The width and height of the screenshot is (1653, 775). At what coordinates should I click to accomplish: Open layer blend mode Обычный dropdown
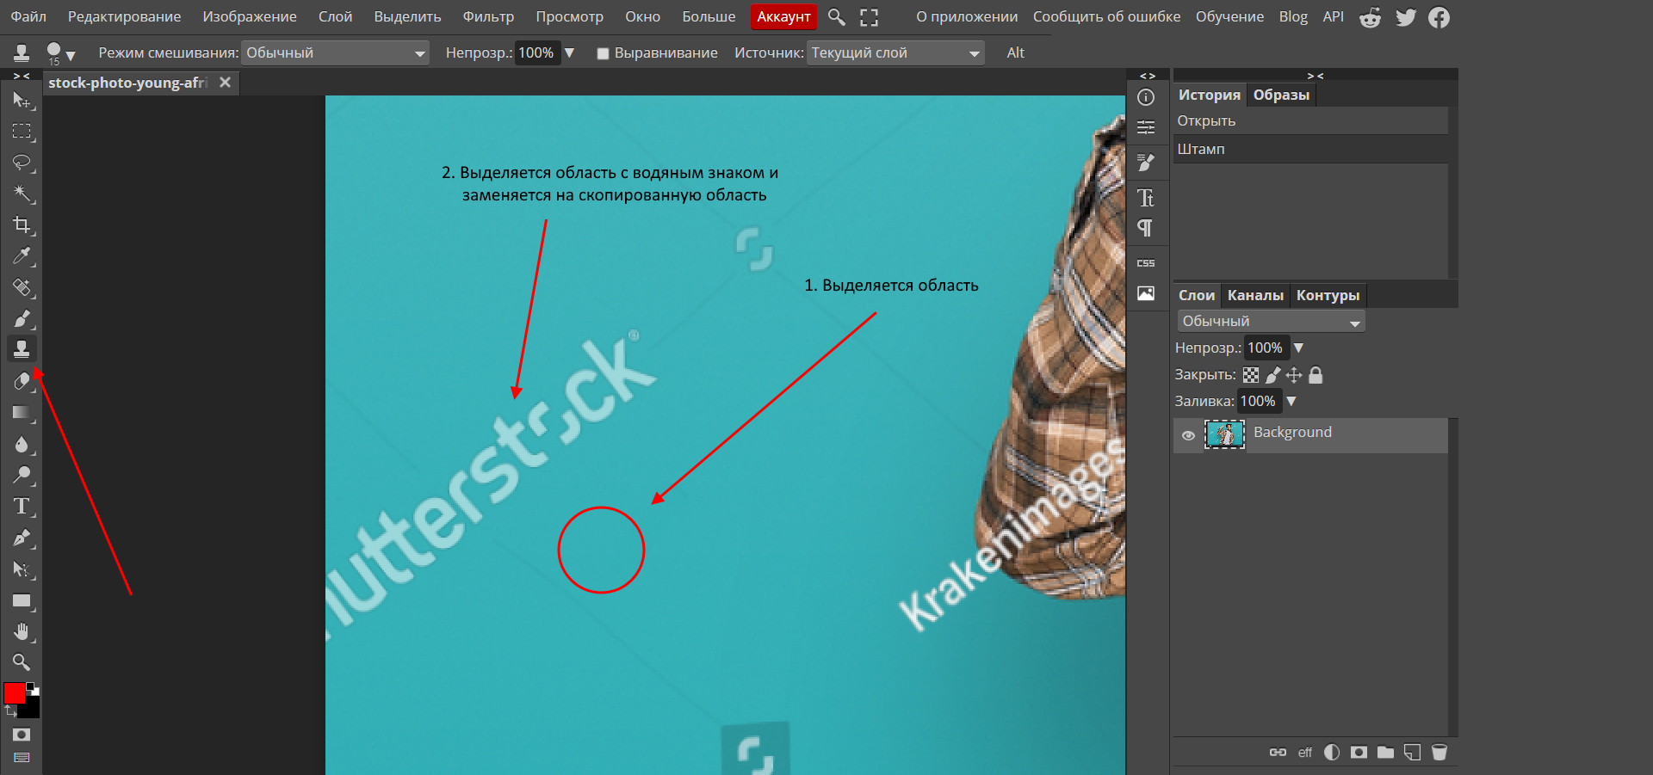(1271, 322)
